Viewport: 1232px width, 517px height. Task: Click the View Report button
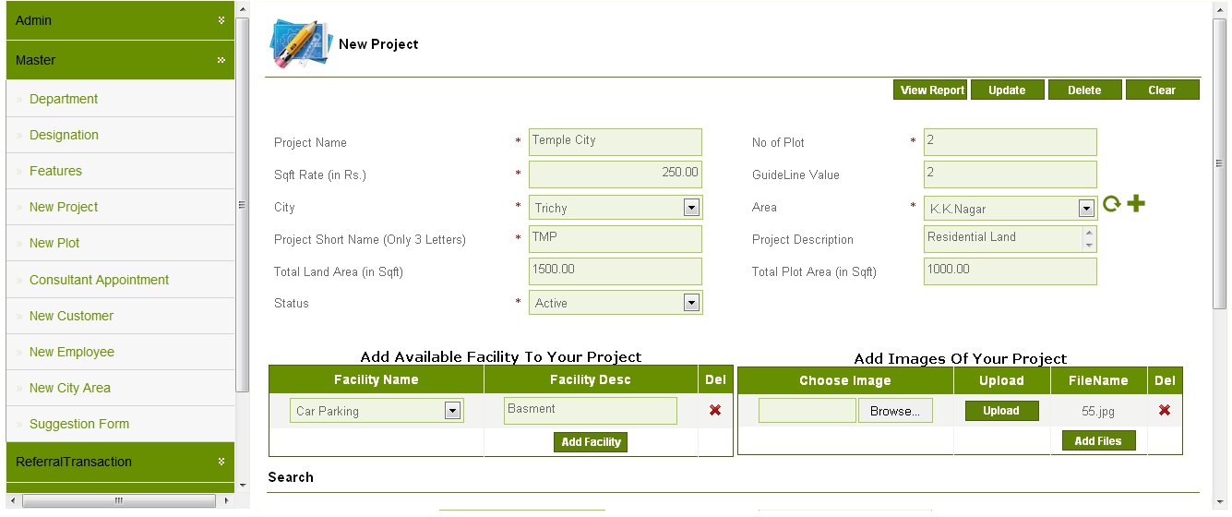[931, 90]
